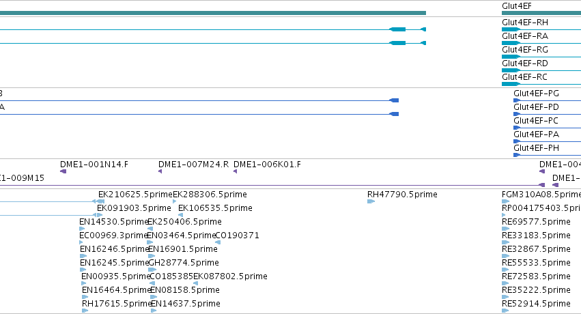Click the blue arrow glyph under RE69577.5prime

pos(506,229)
